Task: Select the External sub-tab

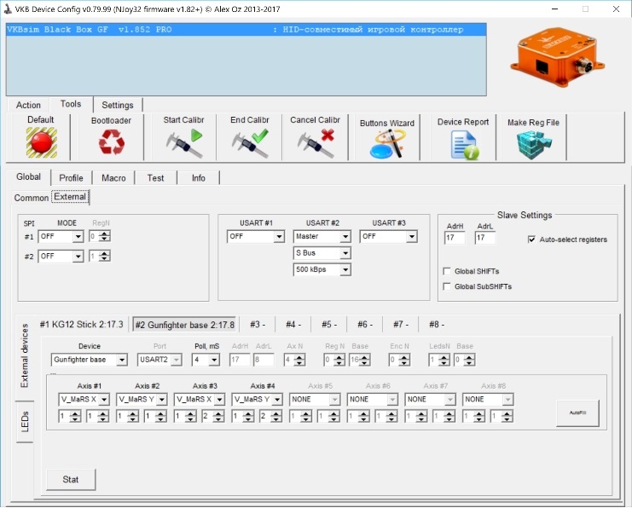Action: pos(70,197)
